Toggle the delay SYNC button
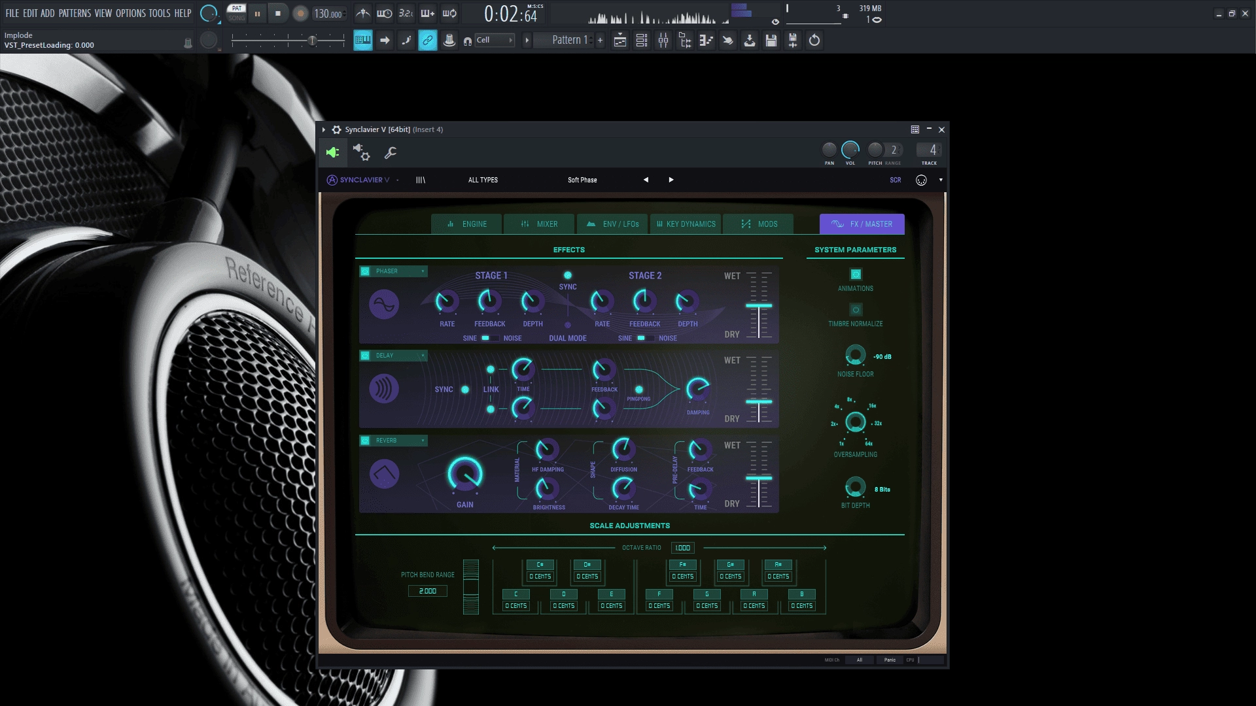Screen dimensions: 1256x706 [465, 390]
